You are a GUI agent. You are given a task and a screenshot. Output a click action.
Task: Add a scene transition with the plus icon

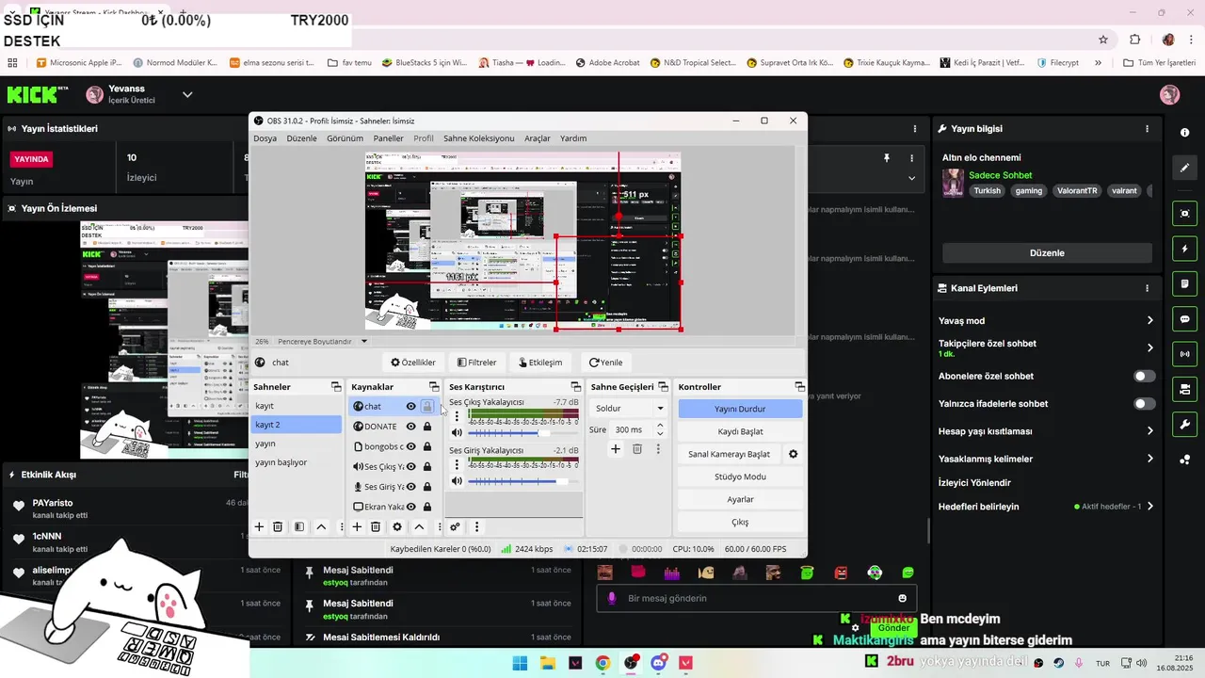point(616,449)
